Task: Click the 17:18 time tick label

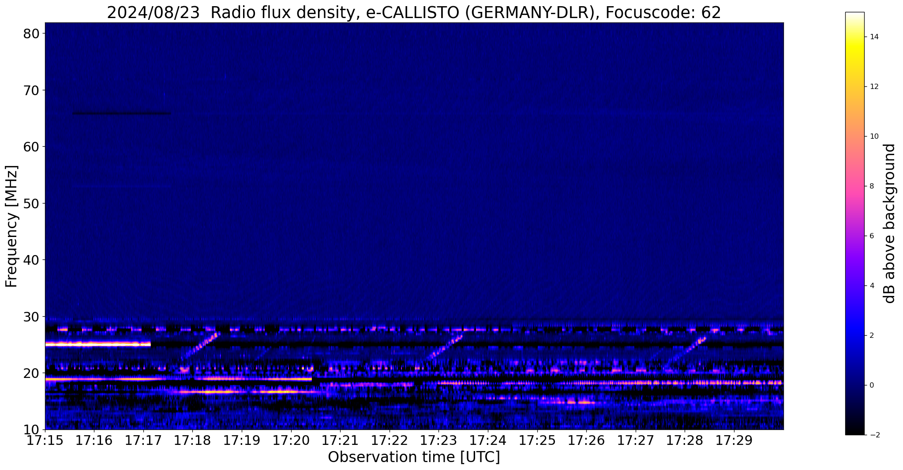Action: pos(192,440)
